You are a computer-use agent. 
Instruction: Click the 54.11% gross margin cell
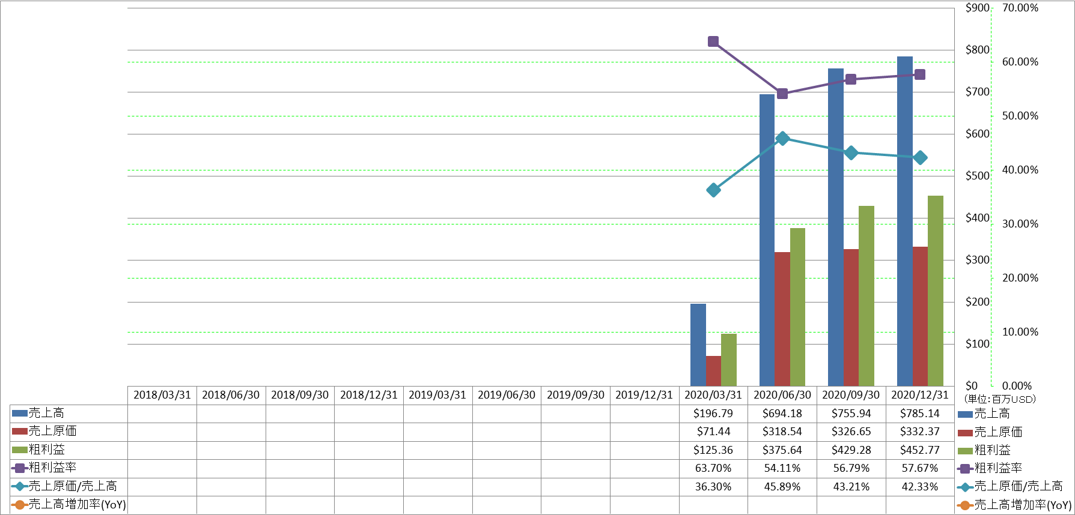[782, 468]
